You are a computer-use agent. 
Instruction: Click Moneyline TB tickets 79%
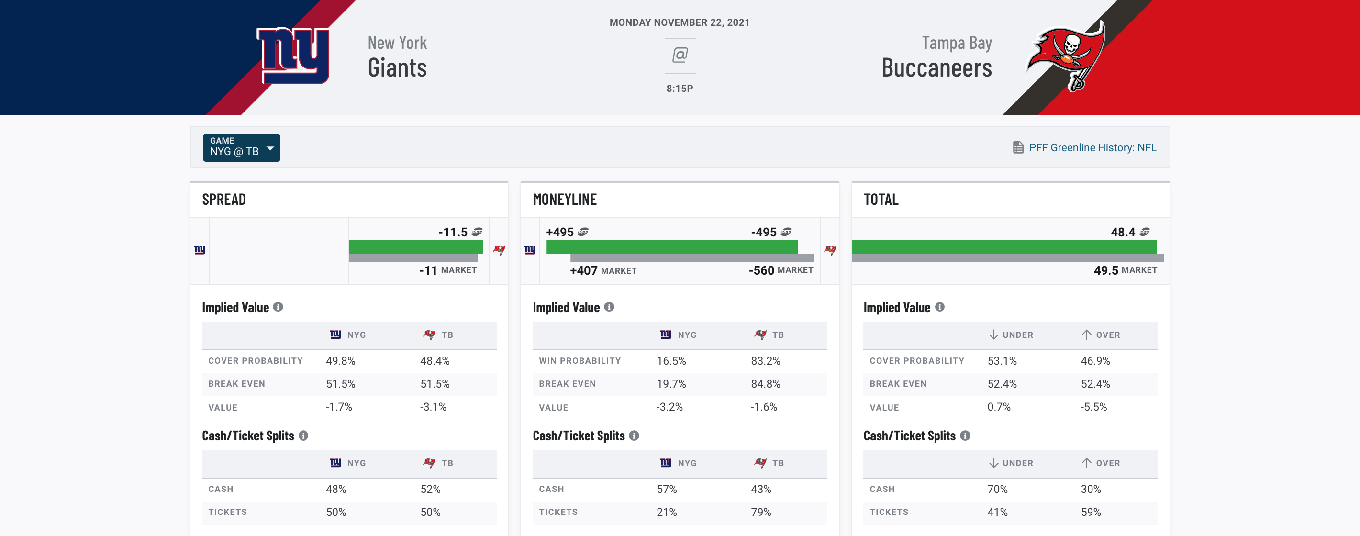[x=761, y=512]
